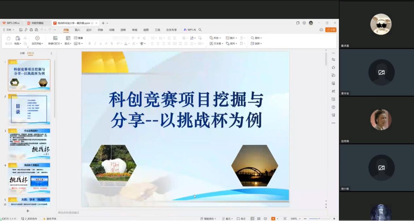The image size is (414, 221).
Task: Switch to the 设计 ribbon tab
Action: tap(89, 30)
